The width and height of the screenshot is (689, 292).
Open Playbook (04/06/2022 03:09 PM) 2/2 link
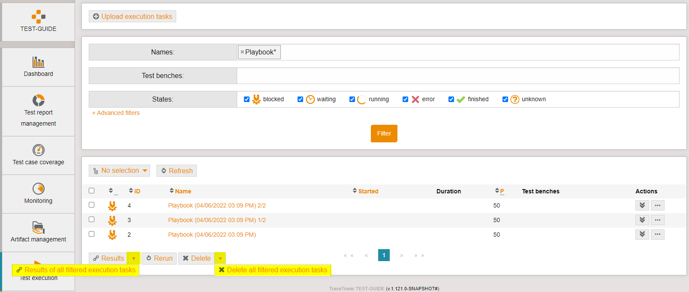[217, 205]
